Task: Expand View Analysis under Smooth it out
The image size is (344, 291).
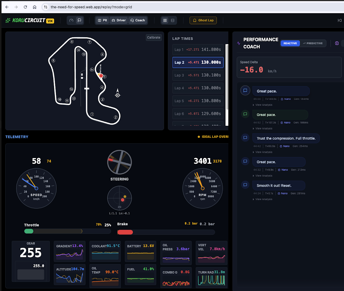Action: pyautogui.click(x=263, y=199)
